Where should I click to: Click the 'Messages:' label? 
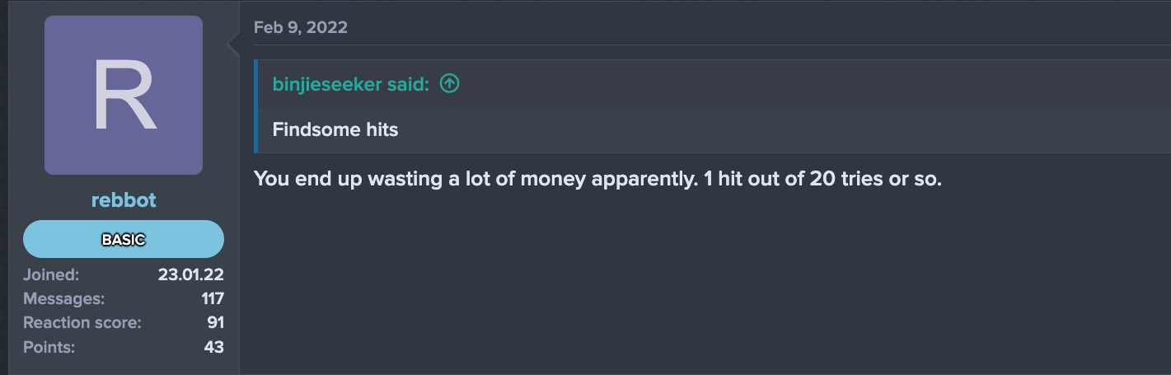click(x=63, y=298)
